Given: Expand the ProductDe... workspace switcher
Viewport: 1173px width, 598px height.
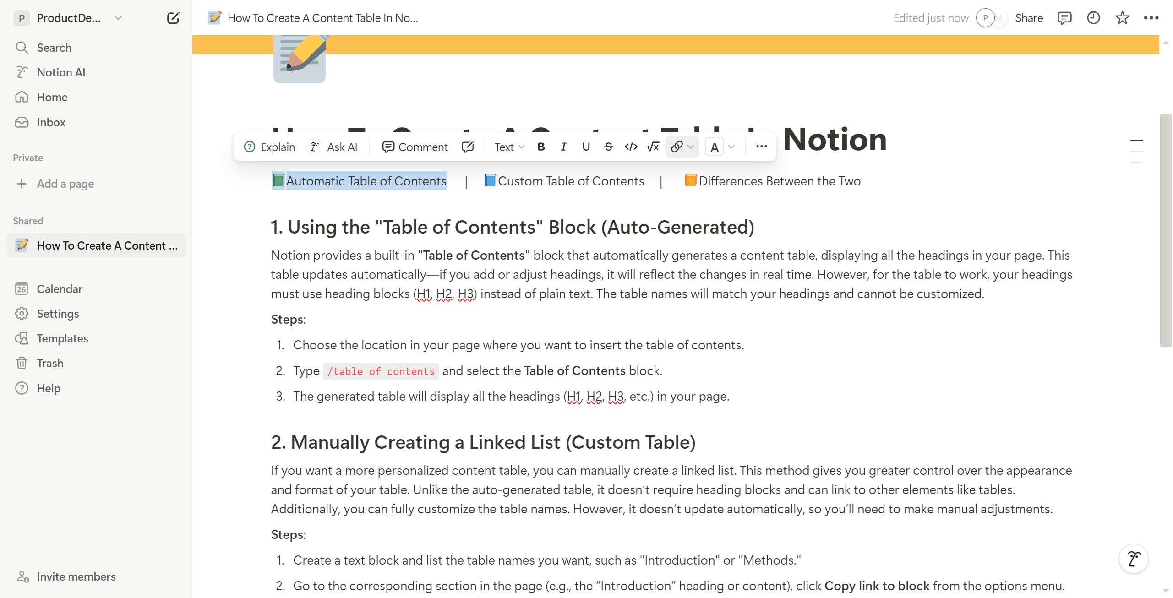Looking at the screenshot, I should [x=118, y=18].
